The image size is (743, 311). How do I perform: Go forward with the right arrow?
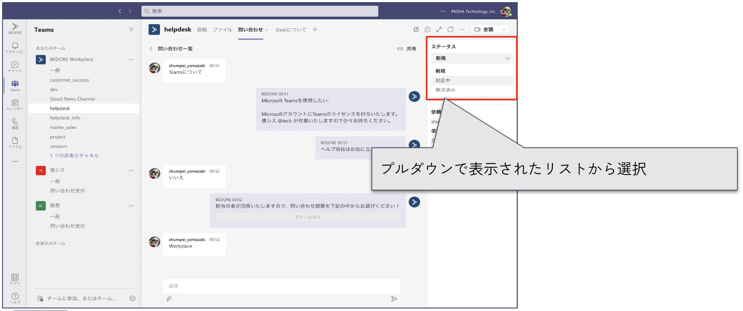(x=130, y=11)
